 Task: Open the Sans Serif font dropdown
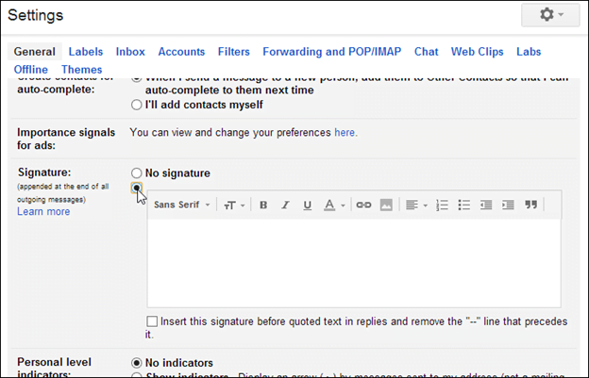pos(182,205)
